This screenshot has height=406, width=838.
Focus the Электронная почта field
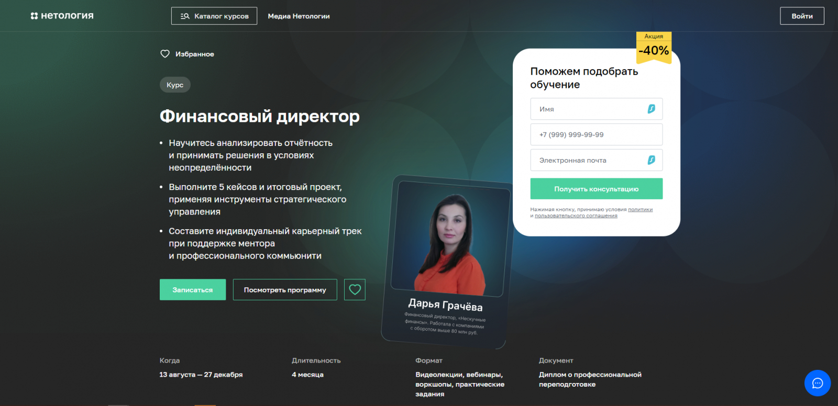pyautogui.click(x=596, y=160)
